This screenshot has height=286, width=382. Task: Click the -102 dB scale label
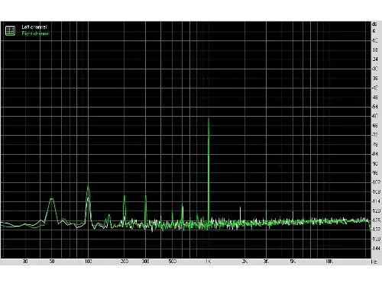point(376,182)
